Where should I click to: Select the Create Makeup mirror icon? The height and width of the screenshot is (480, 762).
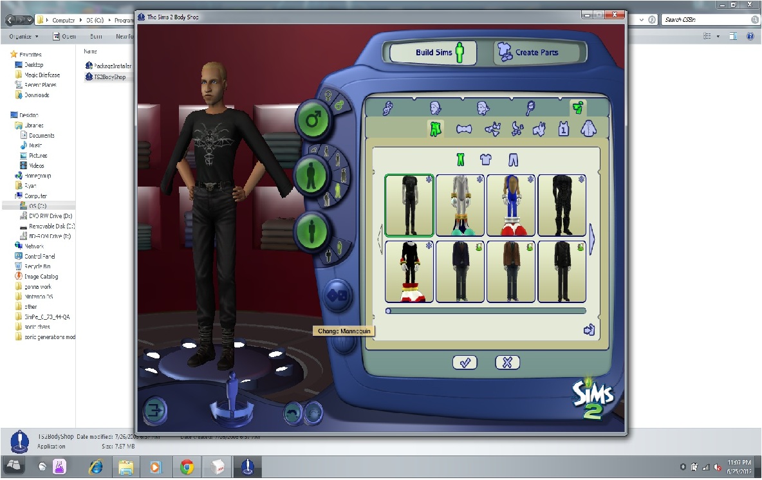click(x=530, y=108)
